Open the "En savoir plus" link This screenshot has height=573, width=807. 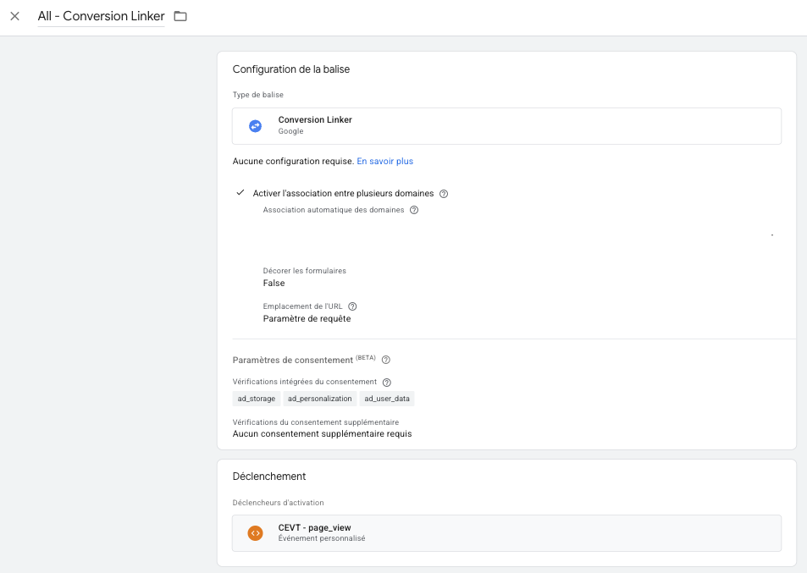point(384,161)
